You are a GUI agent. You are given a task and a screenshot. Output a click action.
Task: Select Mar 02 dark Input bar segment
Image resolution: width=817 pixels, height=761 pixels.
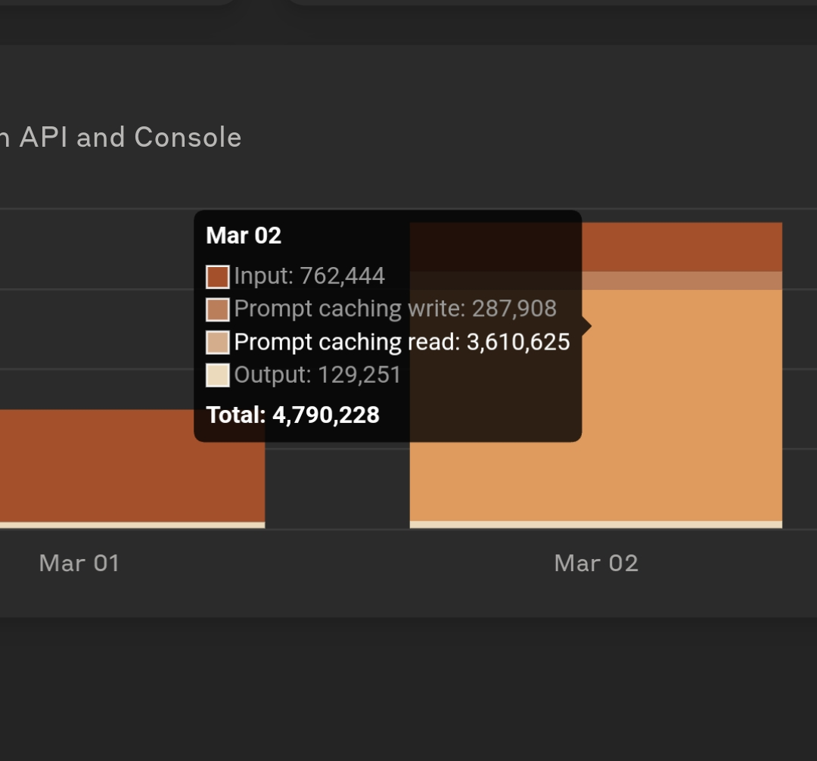click(681, 247)
